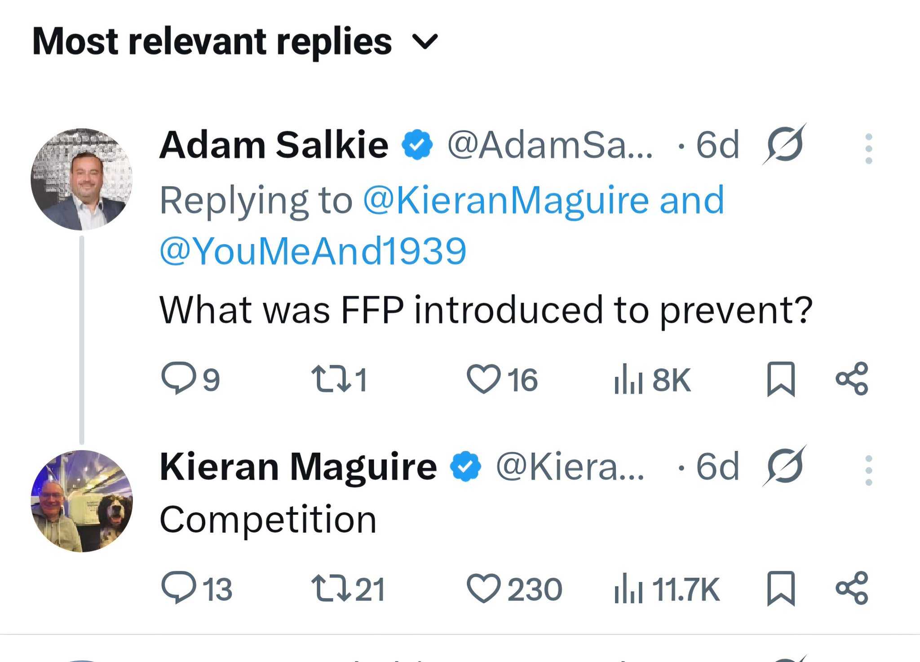Like Adam Salkie's tweet
This screenshot has height=662, width=920.
point(483,379)
